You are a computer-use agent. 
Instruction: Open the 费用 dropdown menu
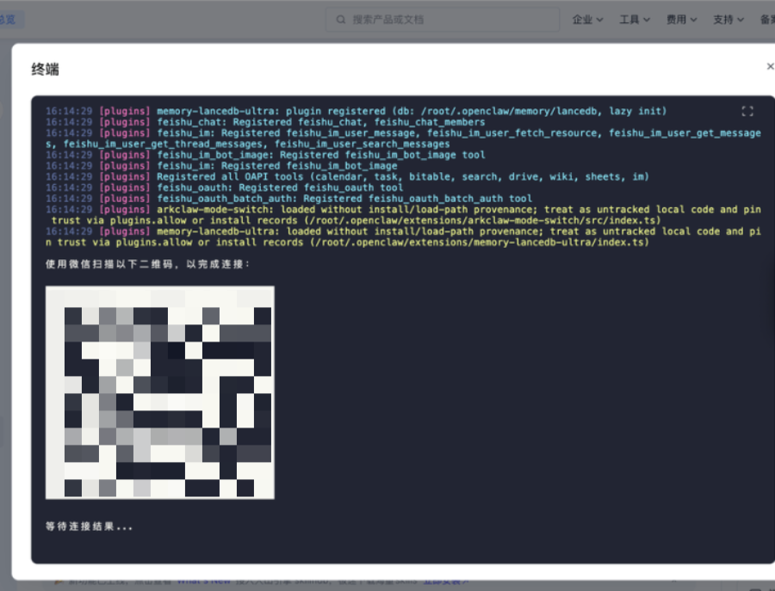click(x=681, y=20)
